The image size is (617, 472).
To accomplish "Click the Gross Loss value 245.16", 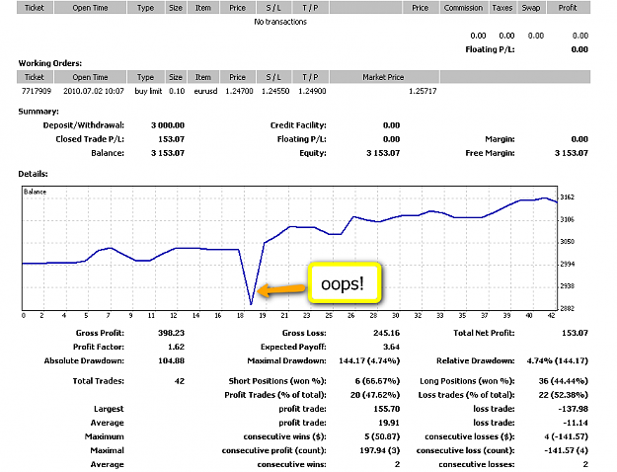I will point(386,333).
